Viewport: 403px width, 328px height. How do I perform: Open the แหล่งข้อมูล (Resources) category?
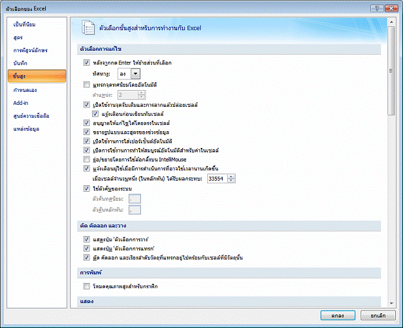coord(26,129)
